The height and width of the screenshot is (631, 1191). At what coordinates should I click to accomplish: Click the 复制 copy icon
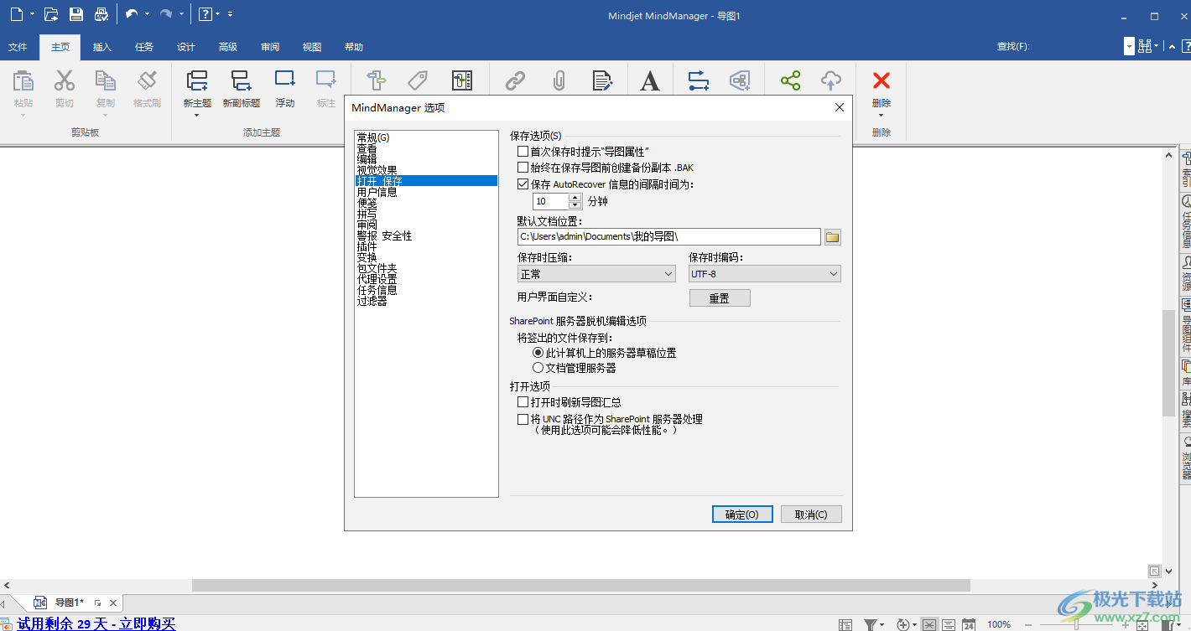106,80
